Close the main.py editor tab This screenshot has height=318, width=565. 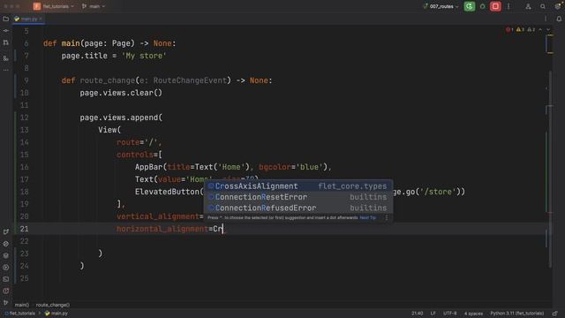click(41, 19)
